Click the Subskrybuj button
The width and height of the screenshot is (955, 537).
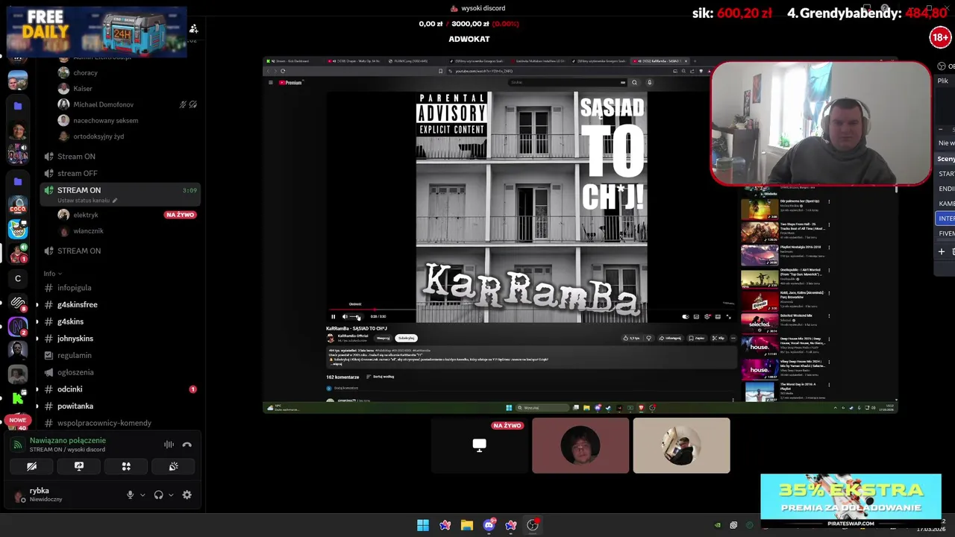406,338
